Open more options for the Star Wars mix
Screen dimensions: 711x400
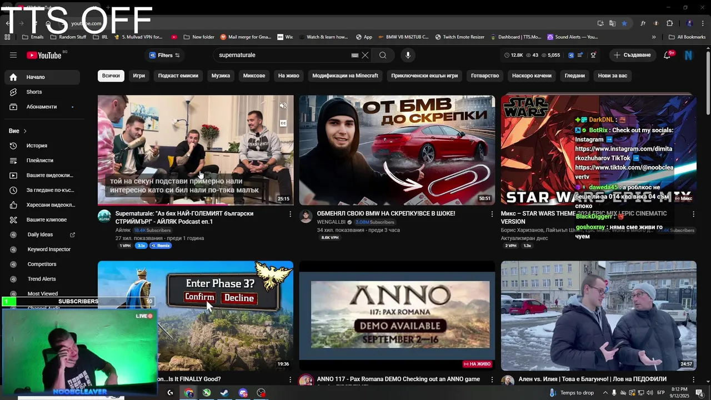[x=693, y=214]
